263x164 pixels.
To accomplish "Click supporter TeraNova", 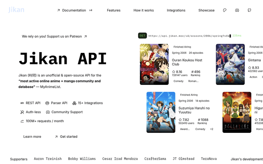I will (x=209, y=159).
